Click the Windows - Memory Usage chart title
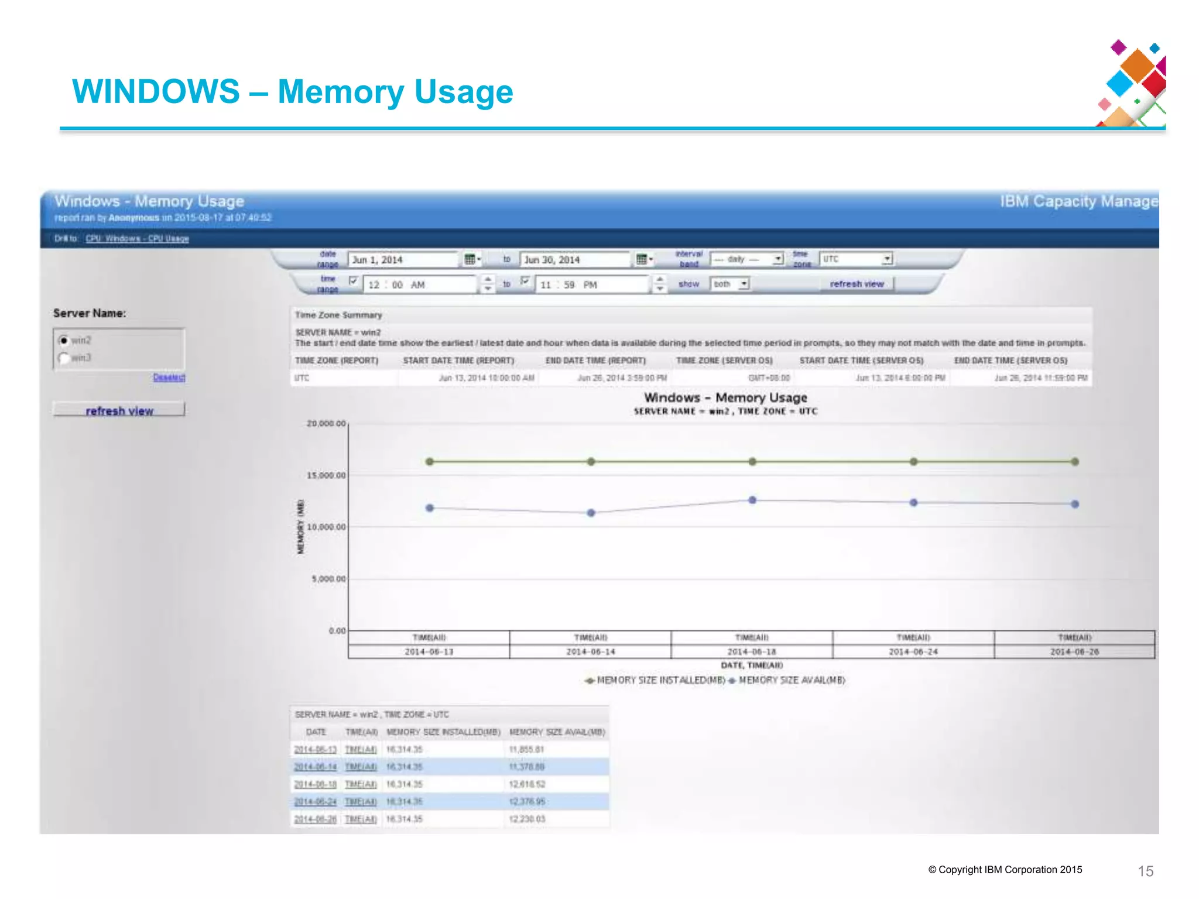The height and width of the screenshot is (899, 1199). tap(725, 397)
